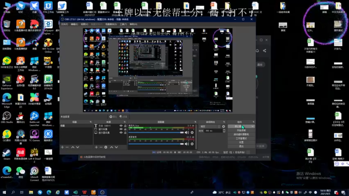This screenshot has height=196, width=349.
Task: Move source down in Sources panel
Action: tap(116, 147)
